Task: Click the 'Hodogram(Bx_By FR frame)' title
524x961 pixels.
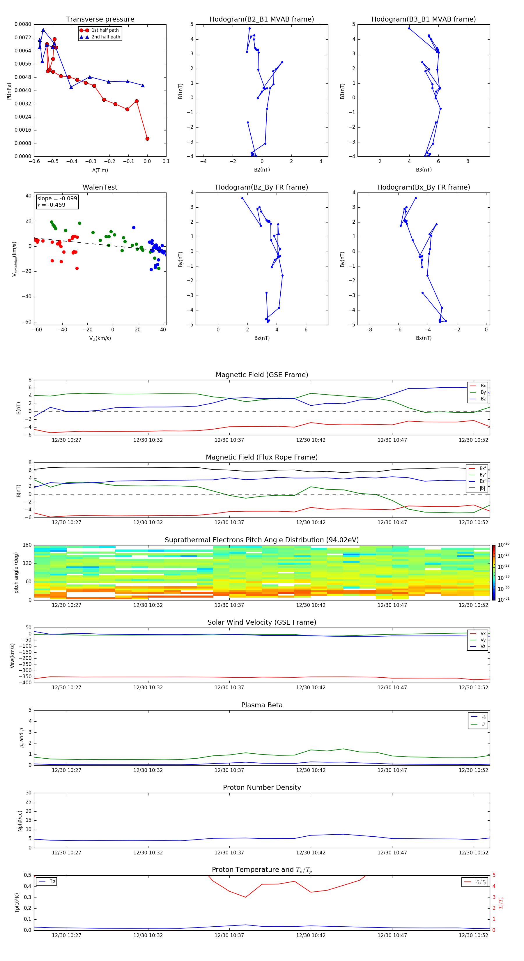Action: (424, 187)
